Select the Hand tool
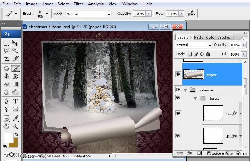250x161 pixels. coord(6,126)
